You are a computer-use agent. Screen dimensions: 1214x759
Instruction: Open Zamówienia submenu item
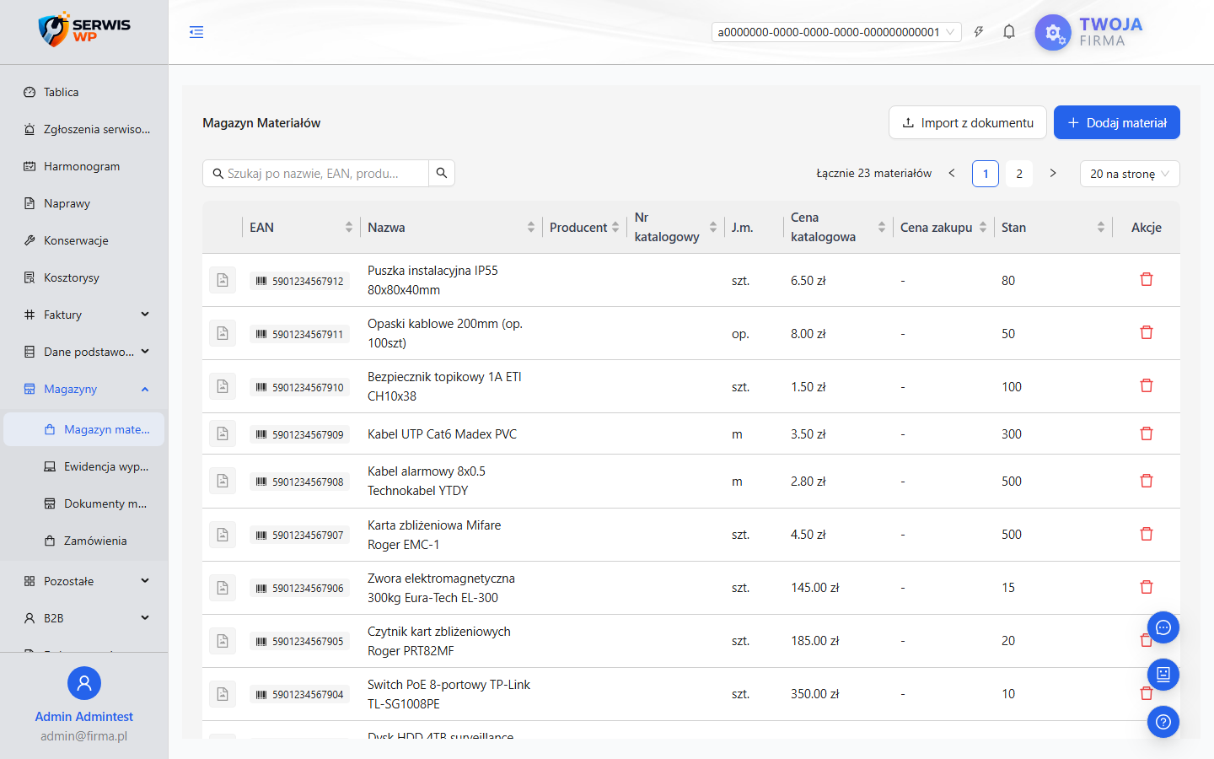click(x=84, y=541)
